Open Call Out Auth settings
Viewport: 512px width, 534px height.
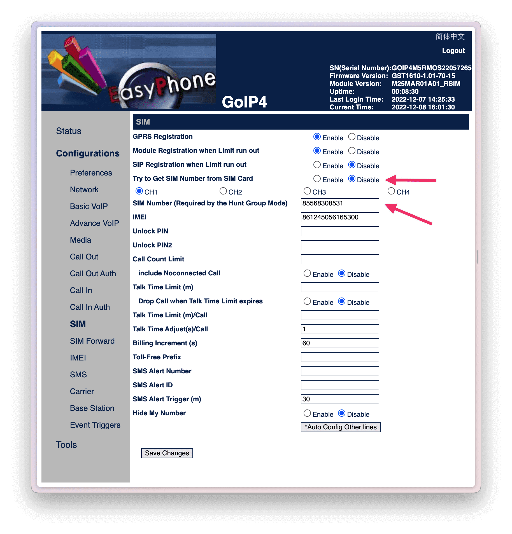point(93,274)
